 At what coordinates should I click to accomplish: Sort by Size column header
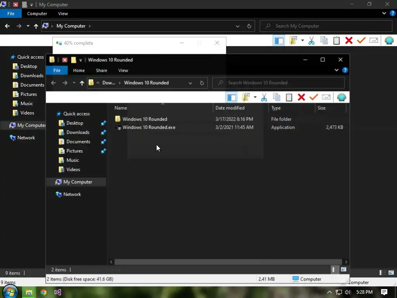(321, 108)
